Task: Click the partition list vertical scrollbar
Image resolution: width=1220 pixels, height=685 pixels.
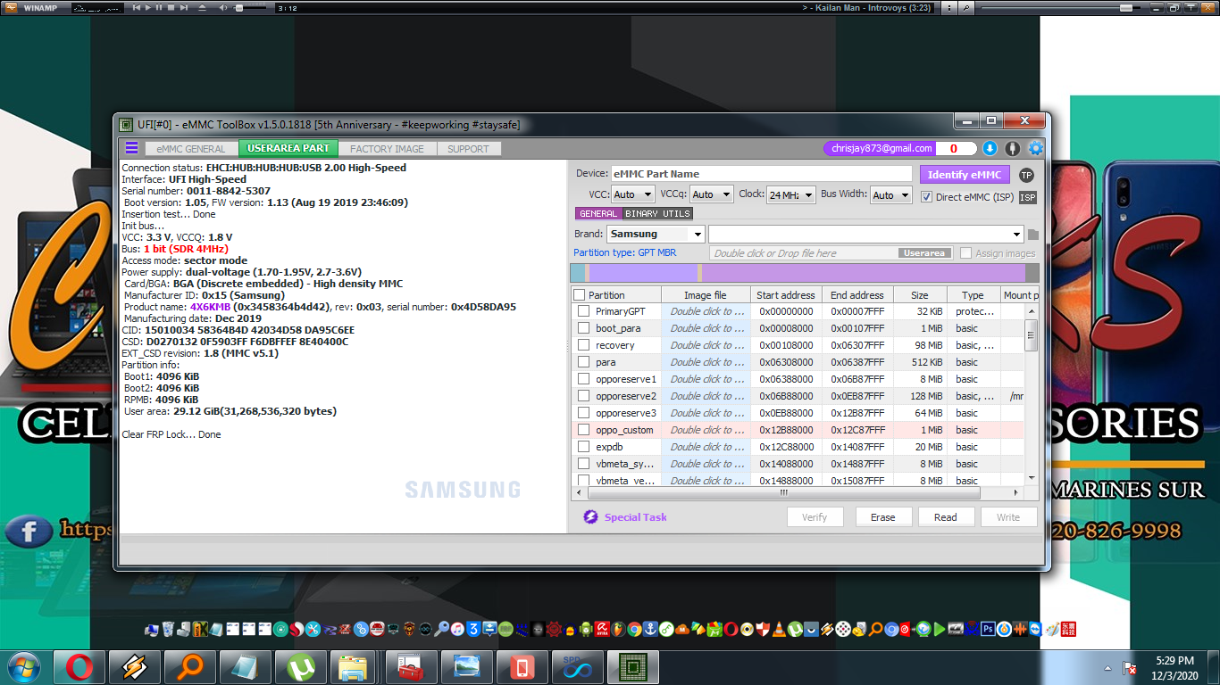Action: (1032, 394)
